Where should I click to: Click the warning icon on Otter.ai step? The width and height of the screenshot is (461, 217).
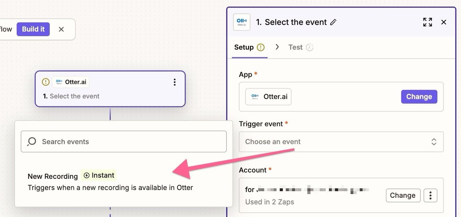tap(46, 82)
